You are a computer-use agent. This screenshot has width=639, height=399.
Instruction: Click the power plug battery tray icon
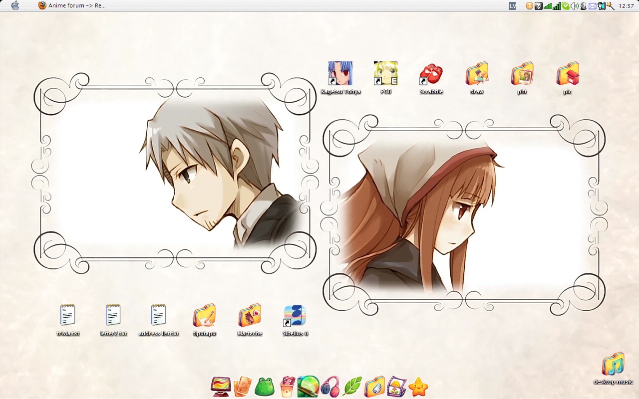602,6
